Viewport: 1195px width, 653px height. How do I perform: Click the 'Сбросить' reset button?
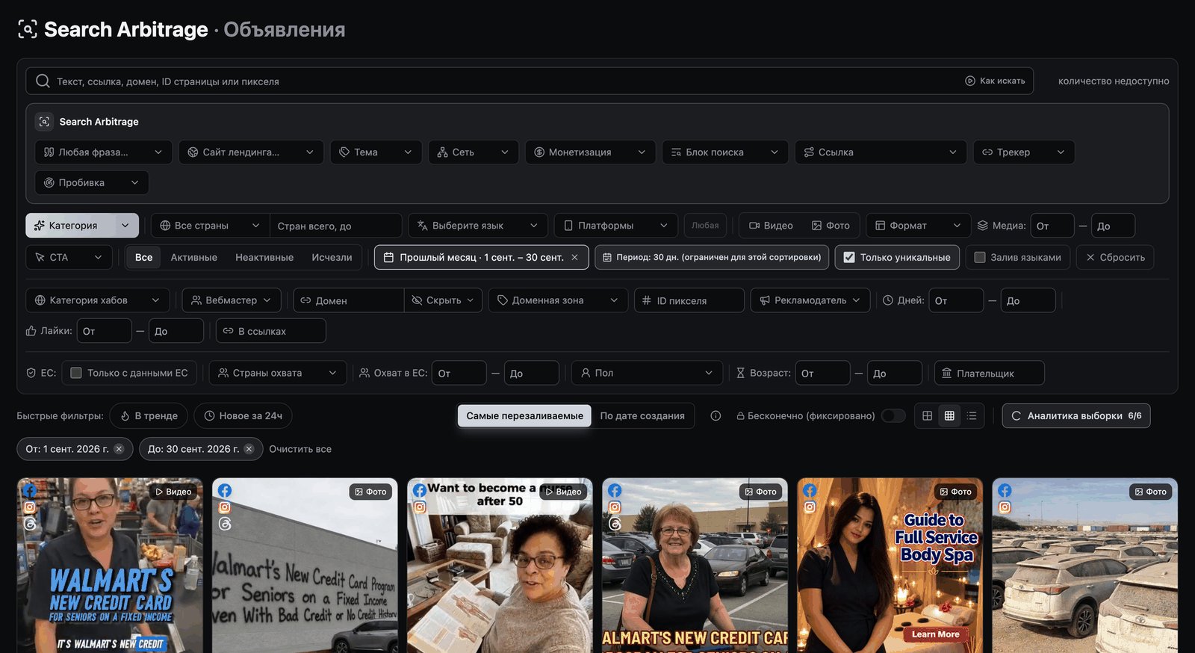(x=1115, y=258)
